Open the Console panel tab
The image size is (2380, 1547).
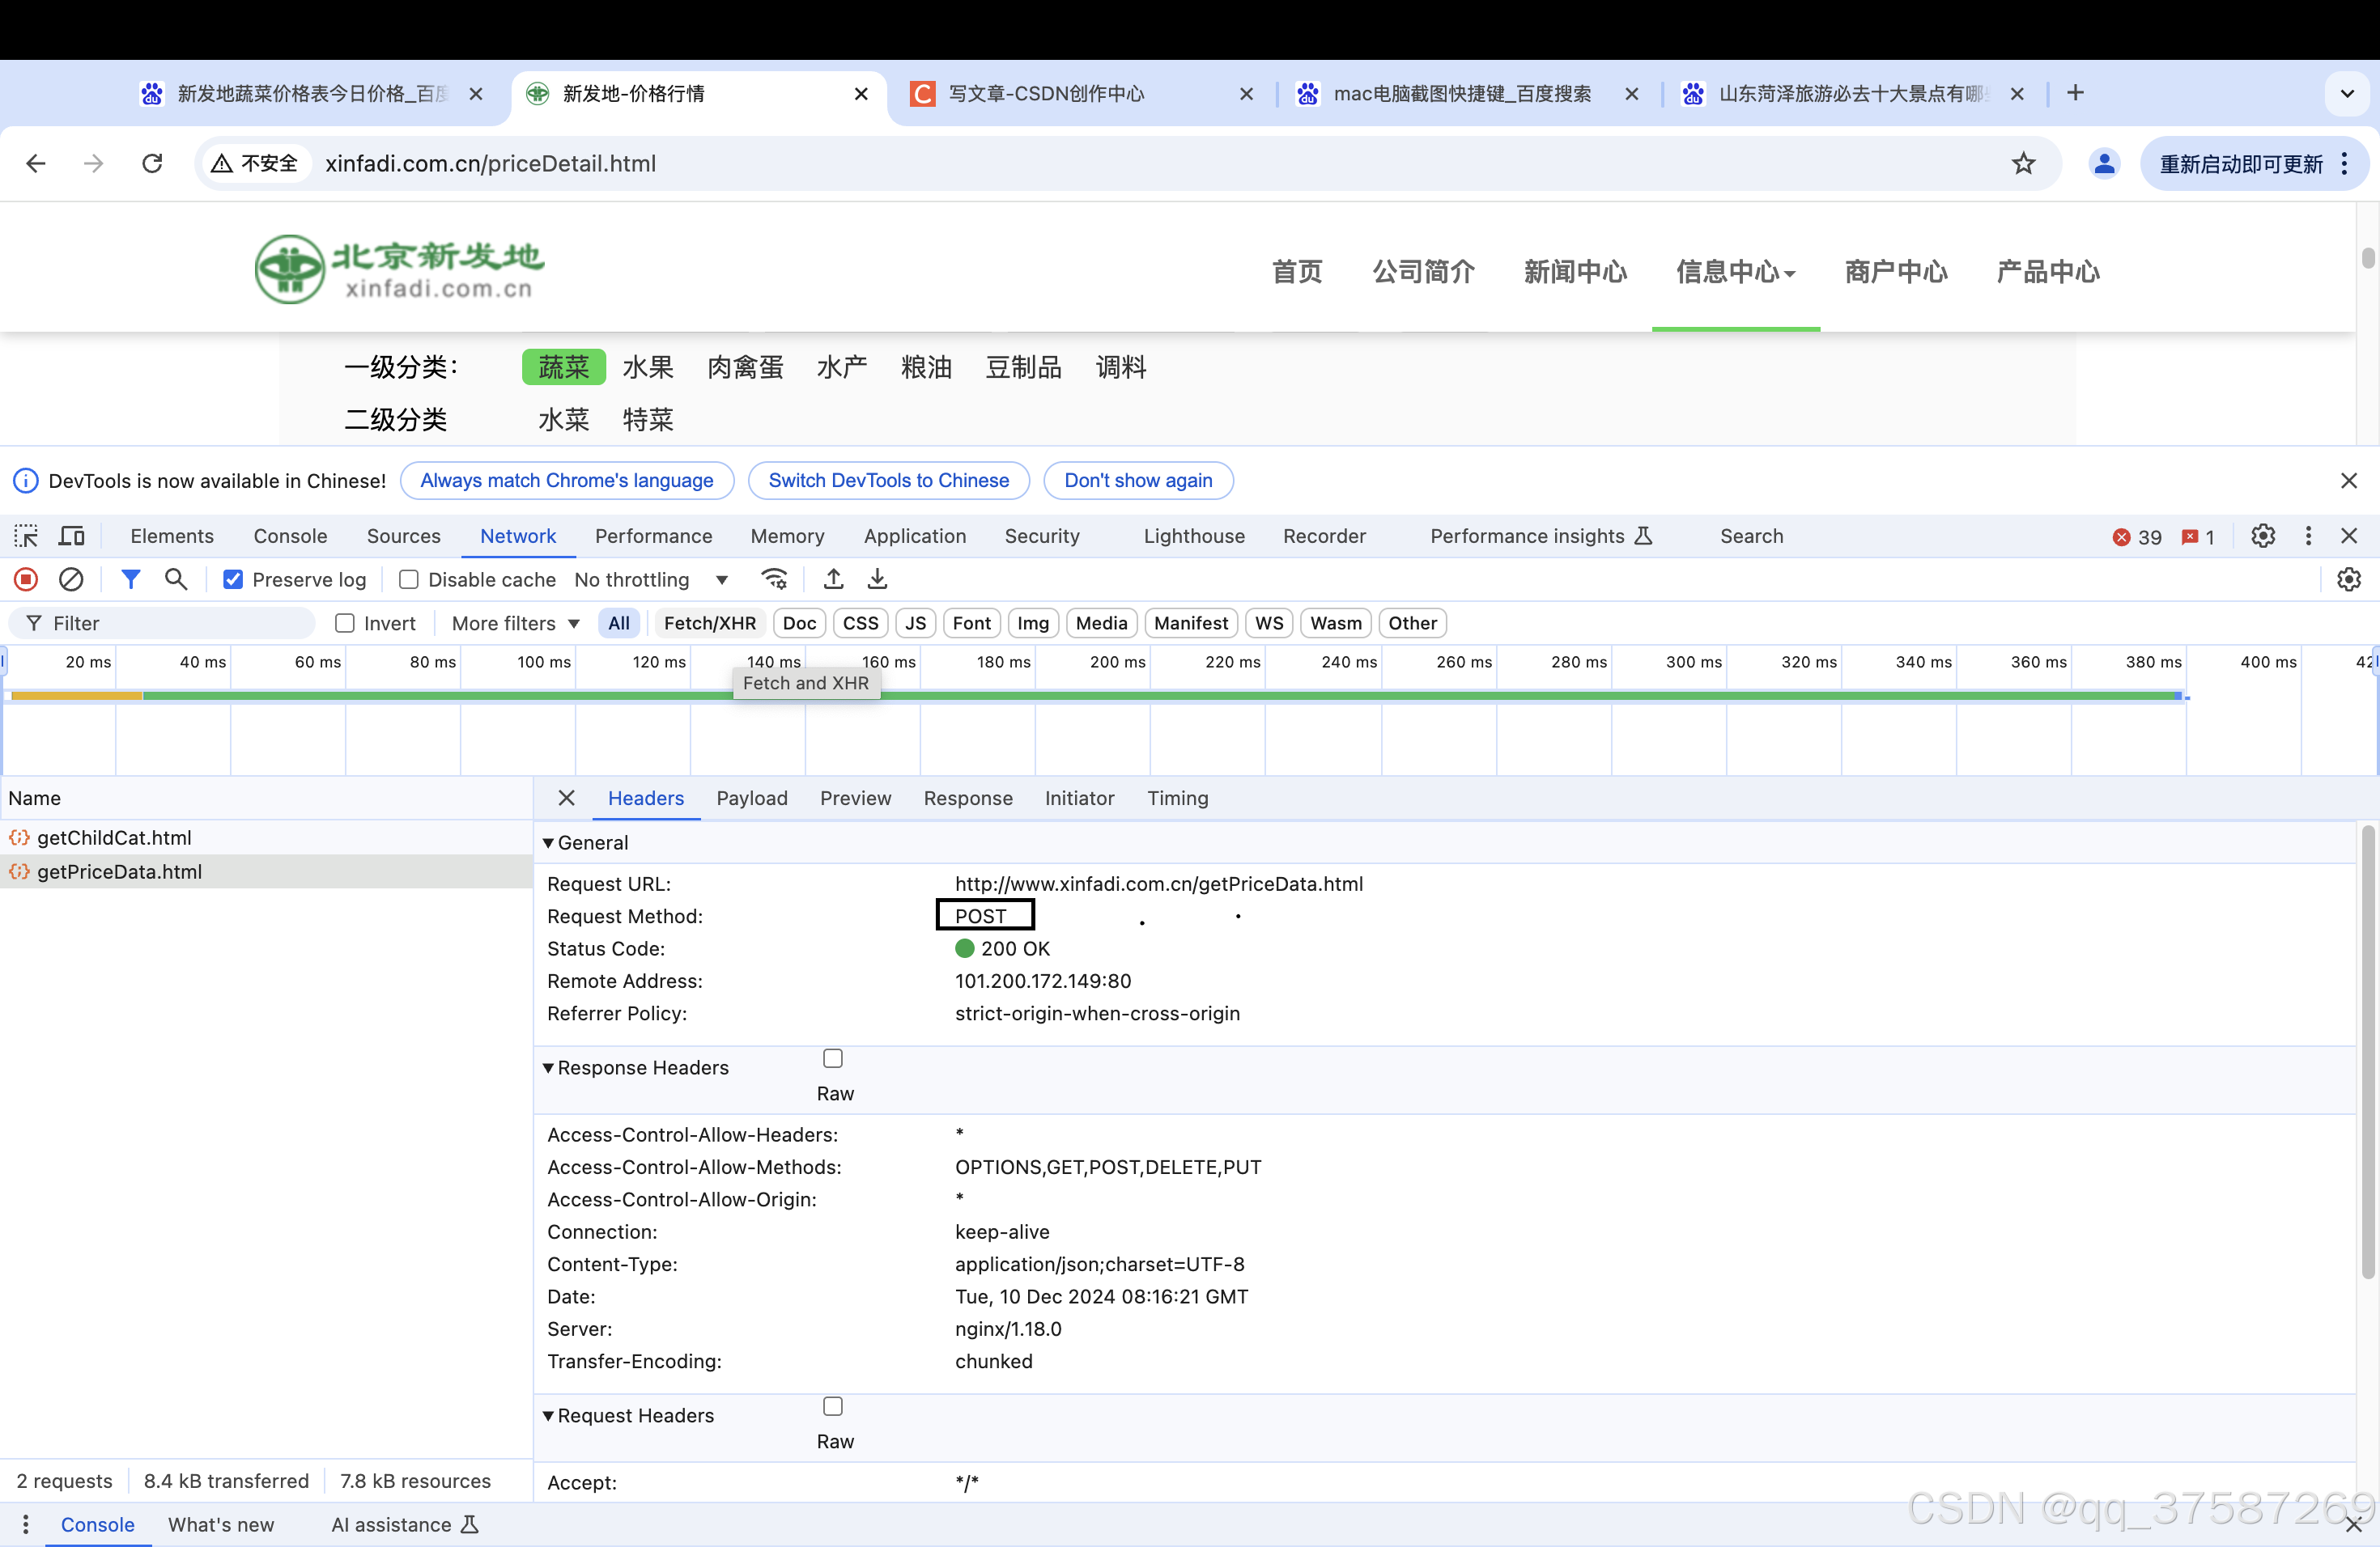pyautogui.click(x=290, y=536)
